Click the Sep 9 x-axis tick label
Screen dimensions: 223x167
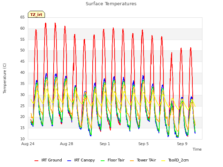(182, 144)
